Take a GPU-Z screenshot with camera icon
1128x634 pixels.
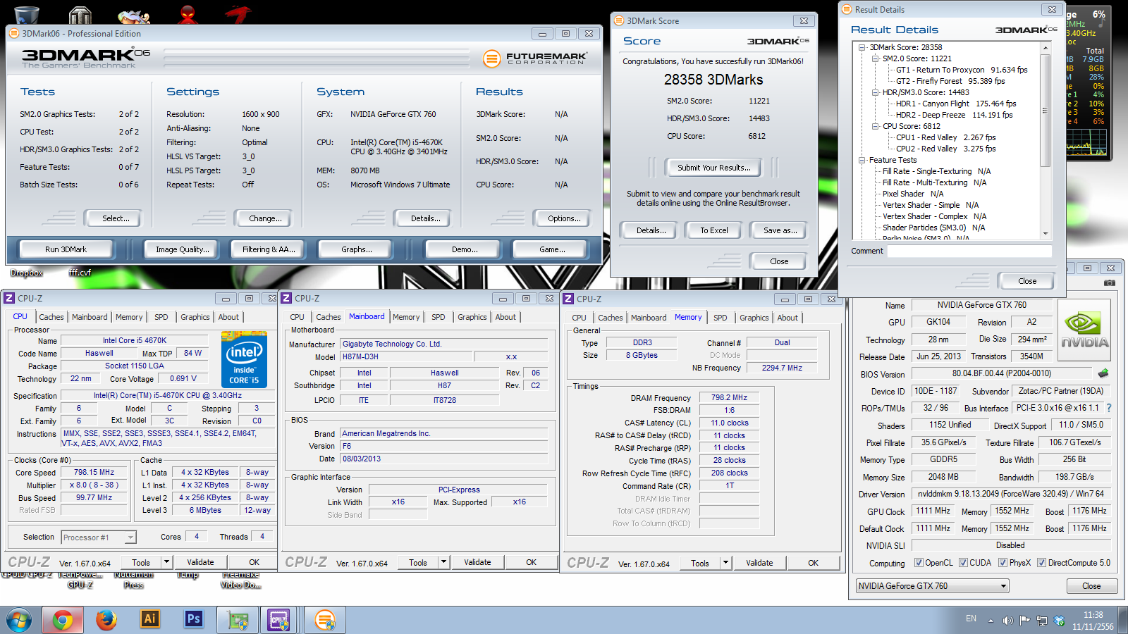[x=1110, y=282]
